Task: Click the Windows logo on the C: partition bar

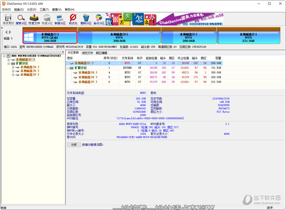Action: (x=29, y=37)
